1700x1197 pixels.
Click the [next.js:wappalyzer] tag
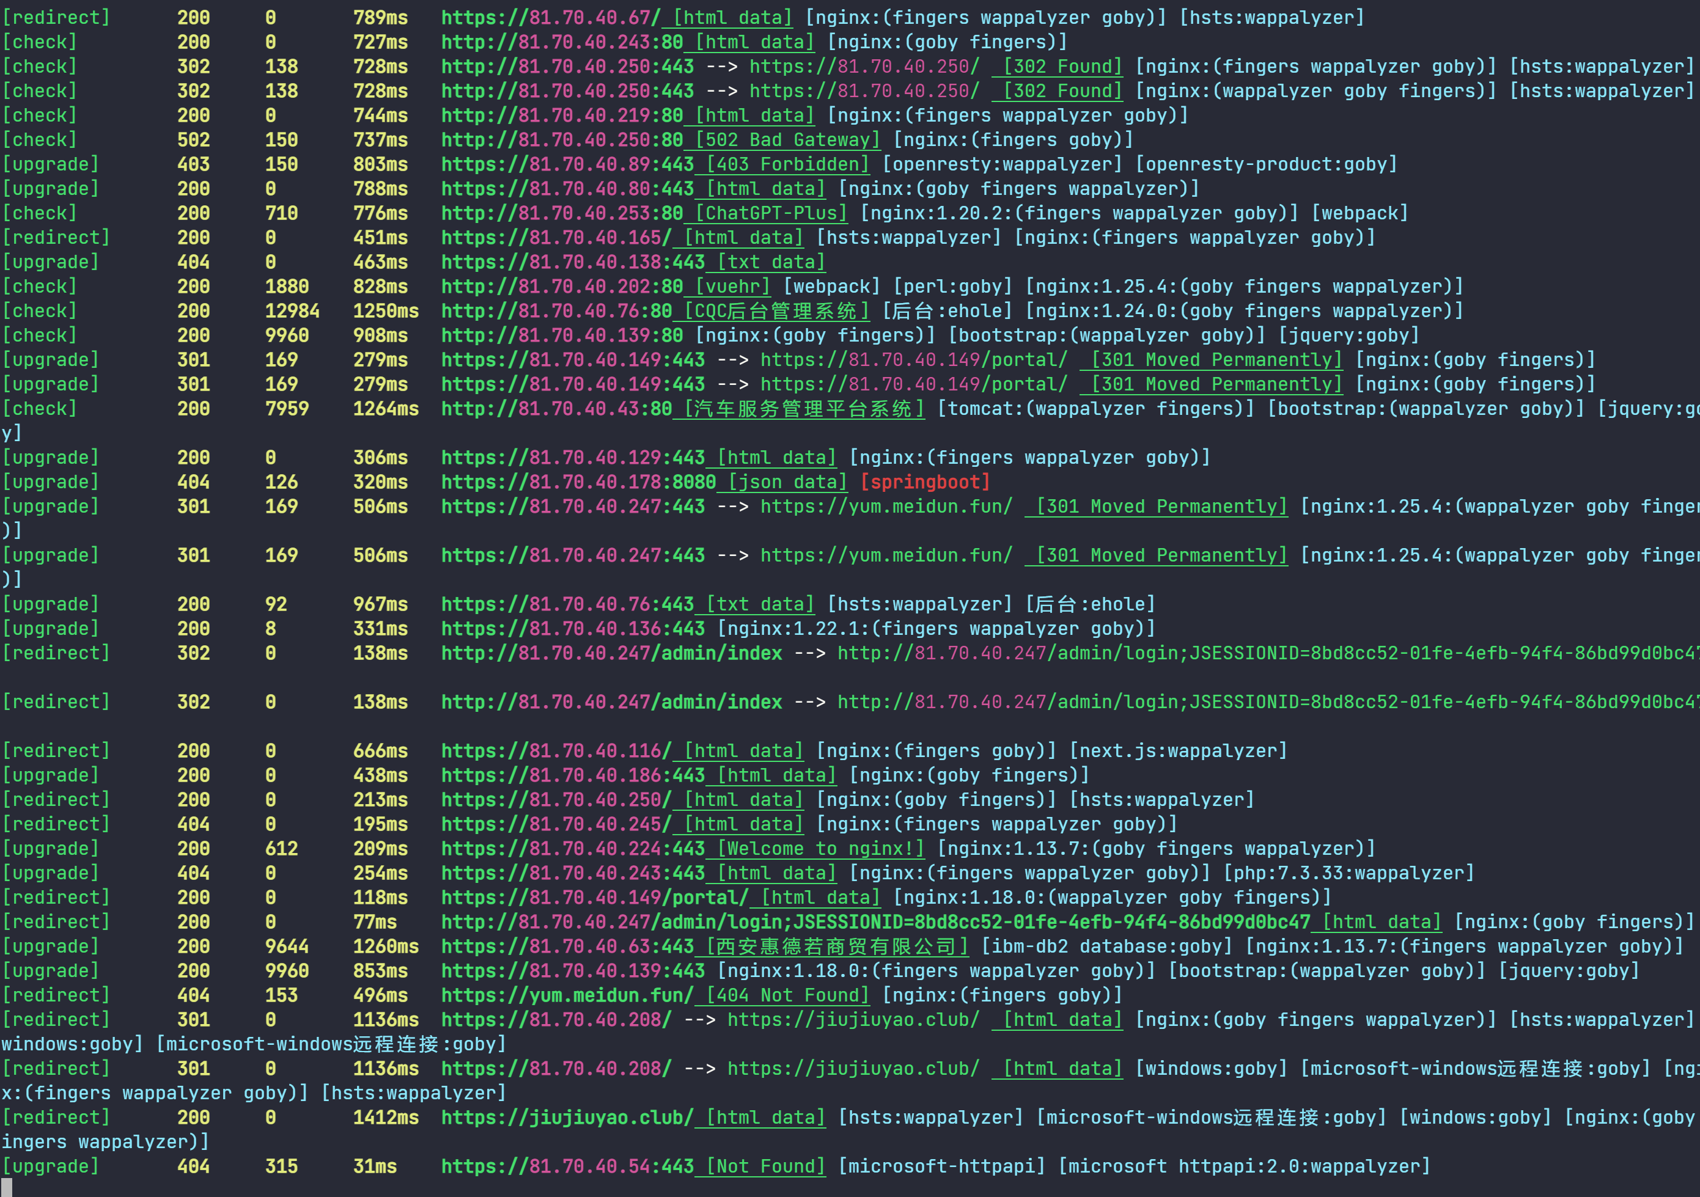coord(1178,750)
